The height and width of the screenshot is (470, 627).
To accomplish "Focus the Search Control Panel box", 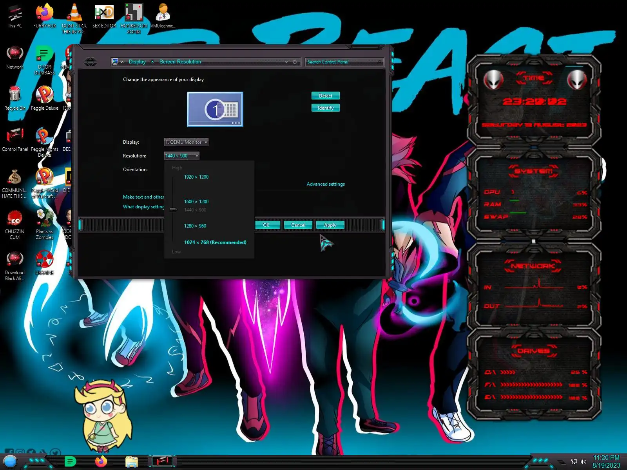I will pyautogui.click(x=344, y=62).
